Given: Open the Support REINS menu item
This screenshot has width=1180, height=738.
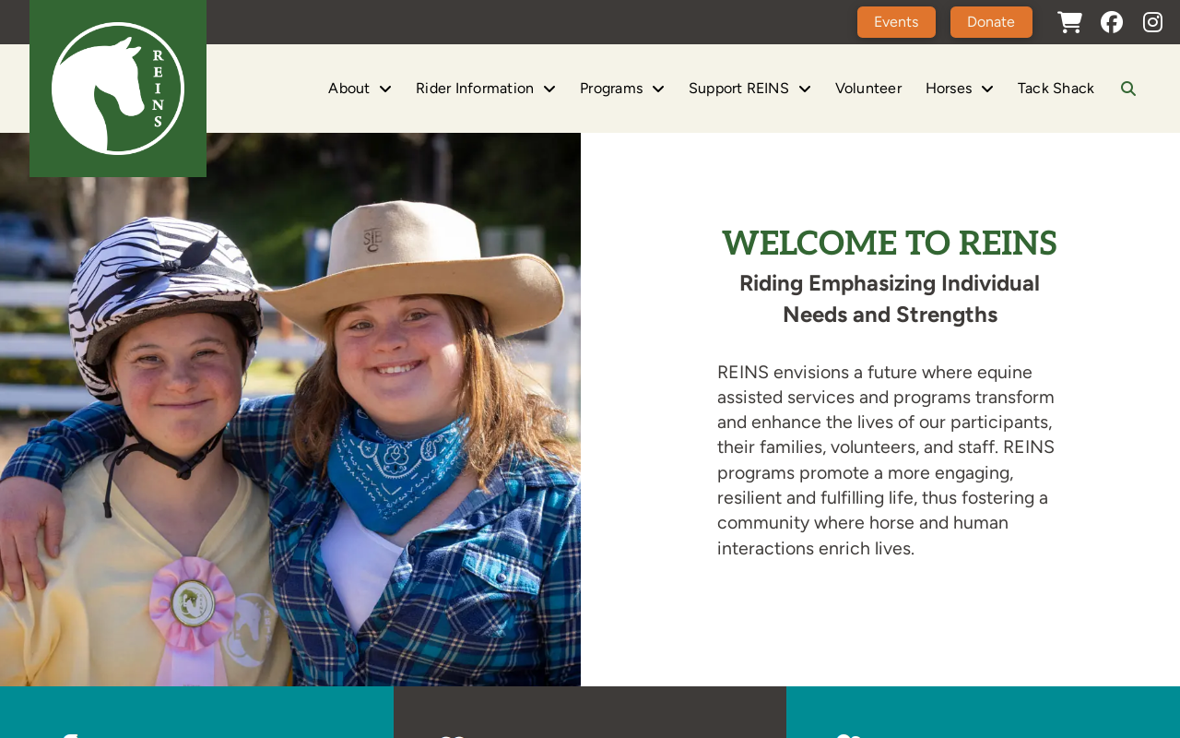Looking at the screenshot, I should pyautogui.click(x=738, y=89).
